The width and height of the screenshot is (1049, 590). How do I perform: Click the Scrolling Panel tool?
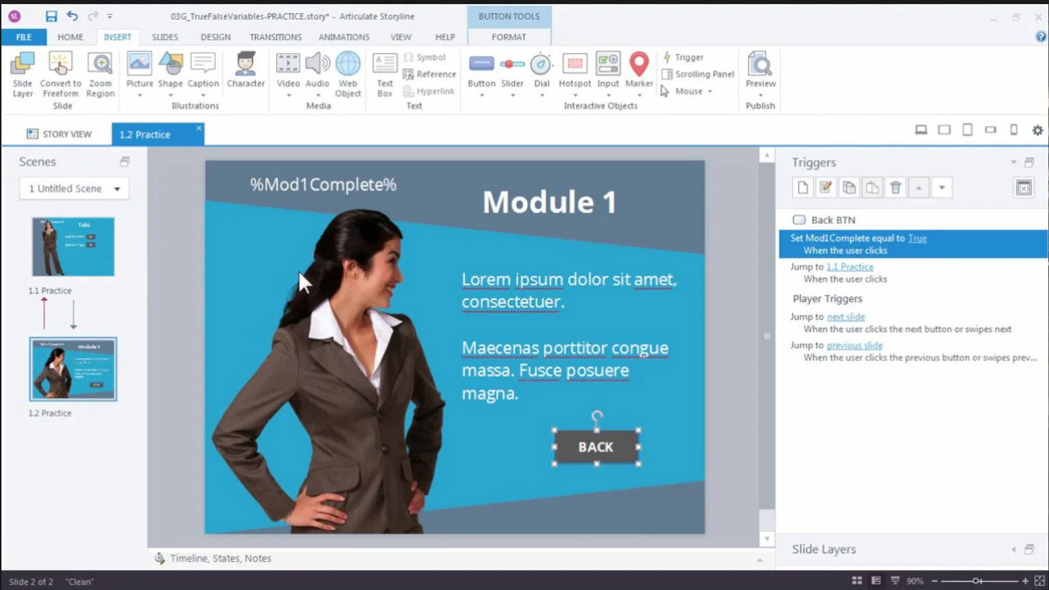click(698, 74)
